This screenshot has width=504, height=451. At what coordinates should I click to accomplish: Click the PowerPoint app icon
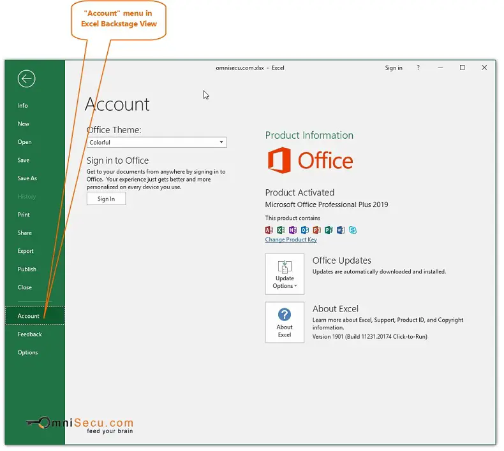click(x=316, y=230)
